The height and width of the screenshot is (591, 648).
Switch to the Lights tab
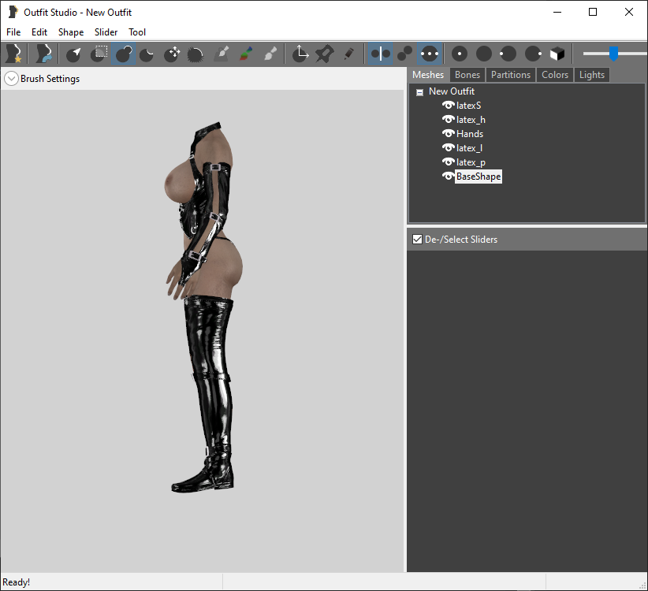coord(592,75)
